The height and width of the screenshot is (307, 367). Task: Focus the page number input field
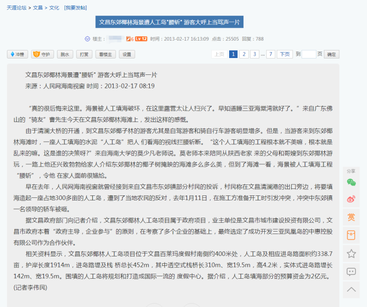[309, 54]
